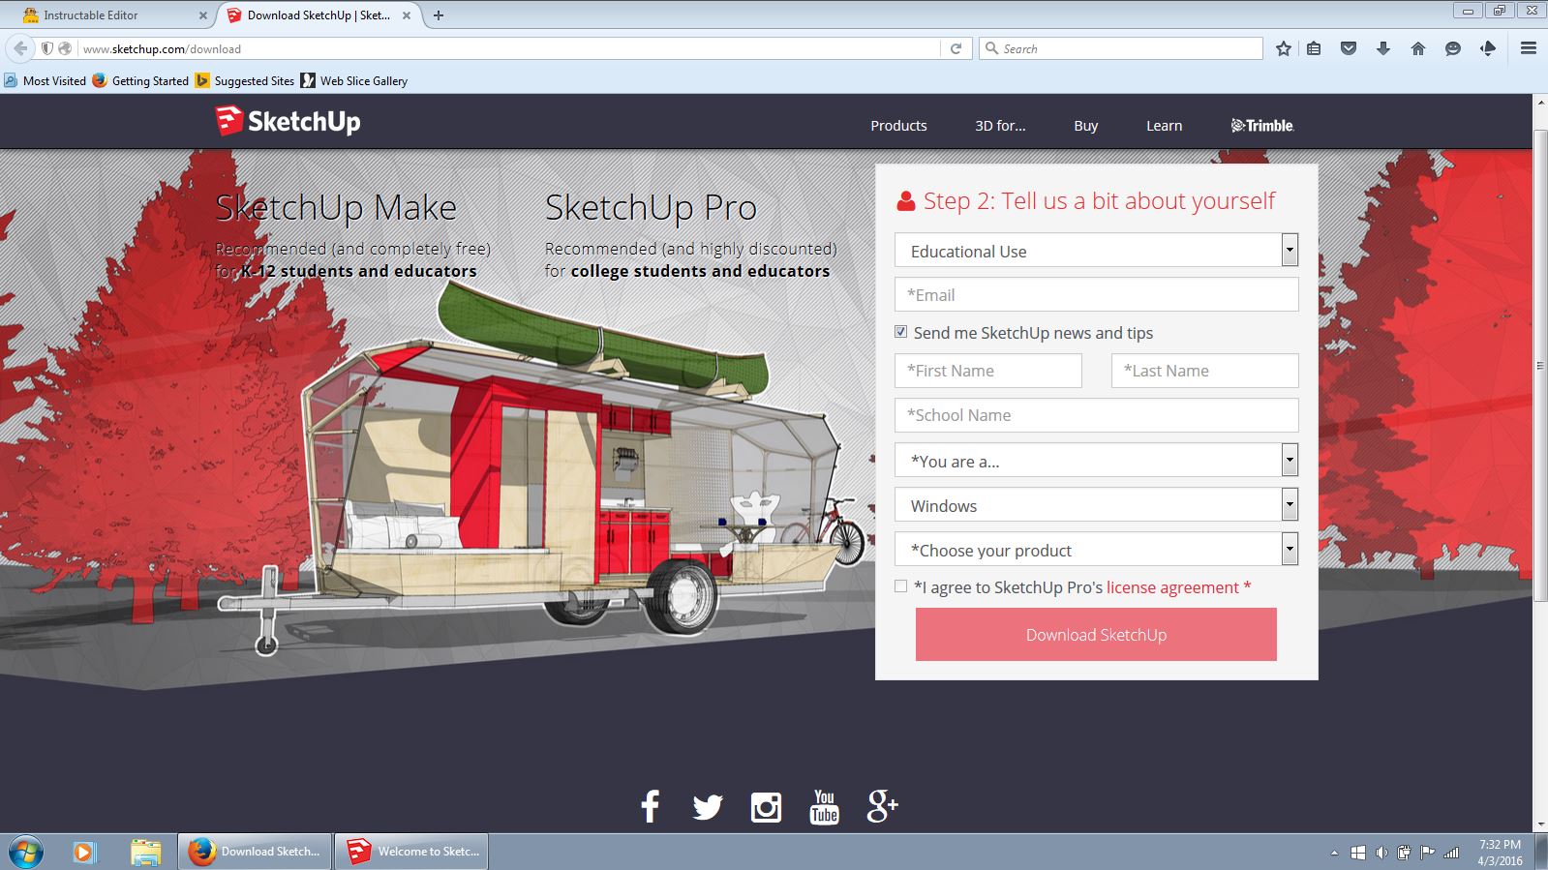Switch to Welcome to SketchUp taskbar window
The width and height of the screenshot is (1548, 870).
pyautogui.click(x=412, y=852)
